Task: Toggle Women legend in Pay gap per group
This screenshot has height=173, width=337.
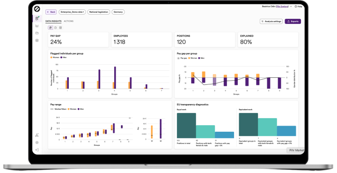Action: [x=192, y=58]
